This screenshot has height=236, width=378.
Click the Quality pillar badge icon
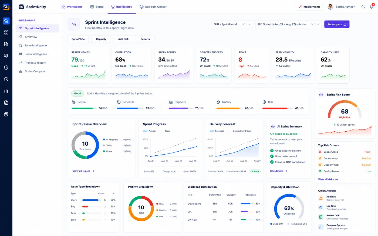click(218, 102)
